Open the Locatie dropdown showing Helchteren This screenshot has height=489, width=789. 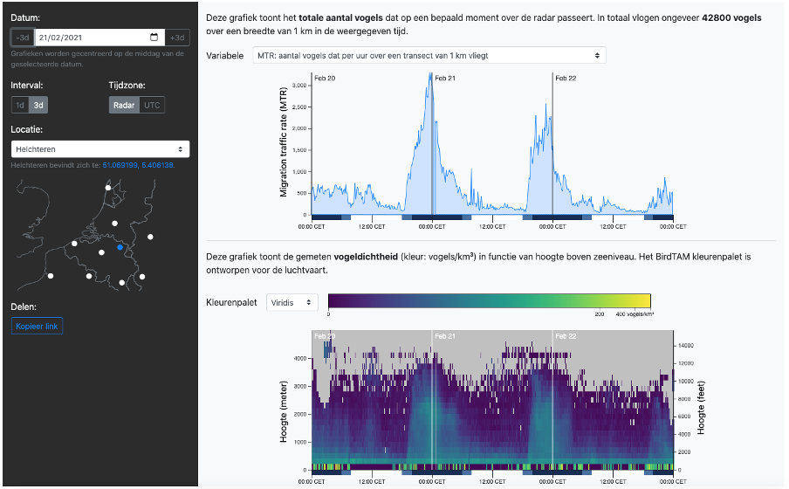click(x=100, y=149)
